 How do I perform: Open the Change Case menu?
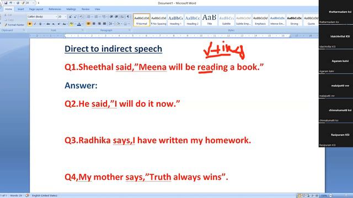(65, 24)
